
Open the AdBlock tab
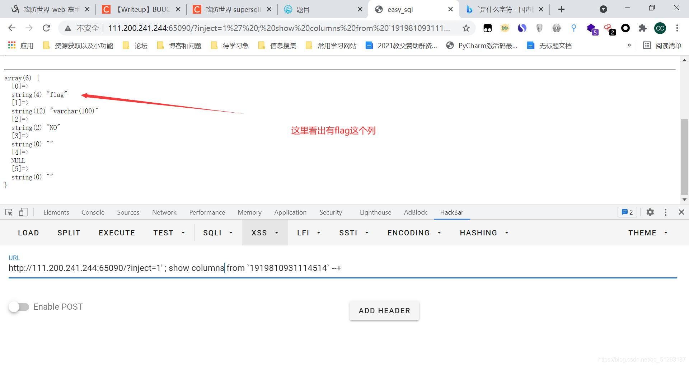coord(416,212)
